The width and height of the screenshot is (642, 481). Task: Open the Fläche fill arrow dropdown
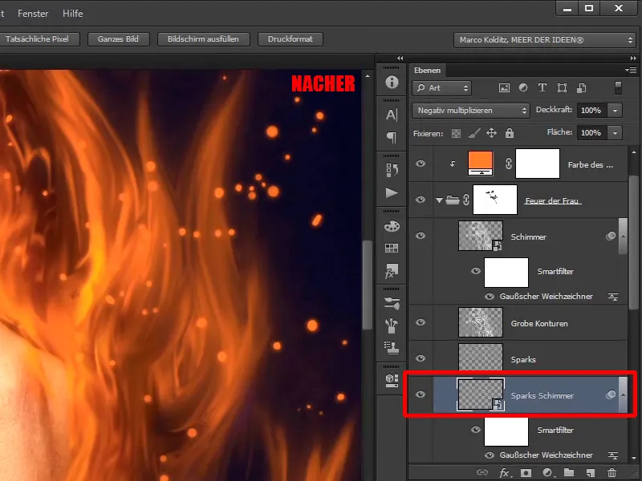615,133
